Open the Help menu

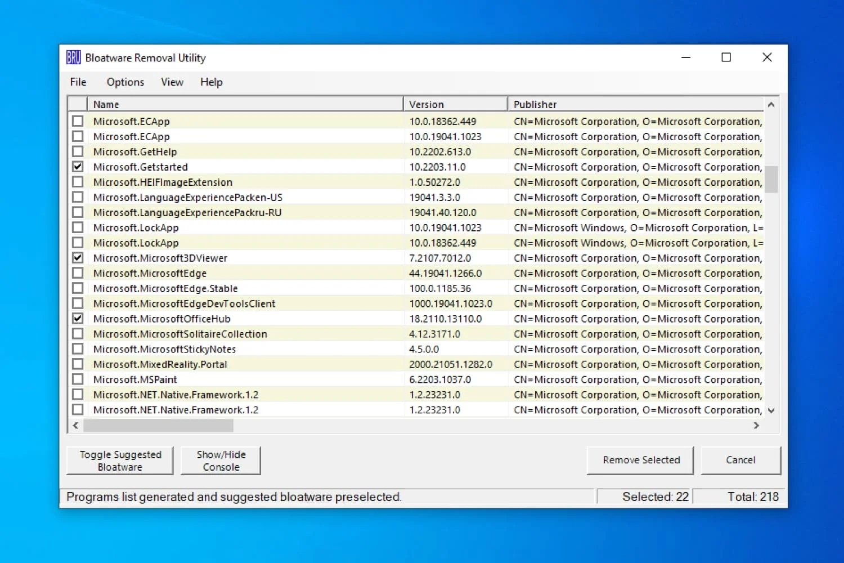212,82
